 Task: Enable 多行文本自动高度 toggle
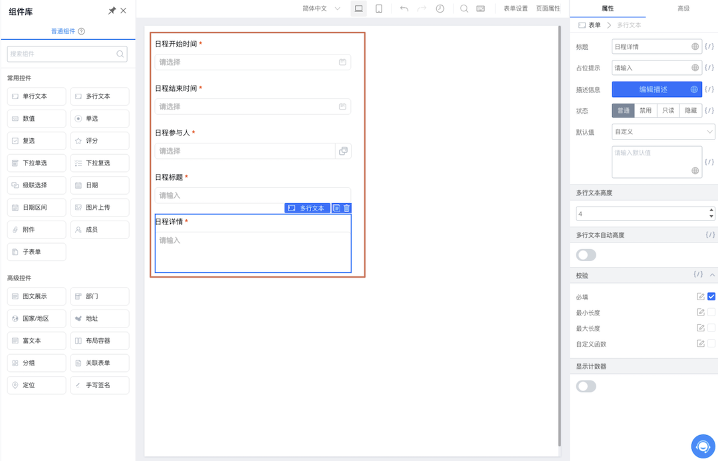[586, 255]
